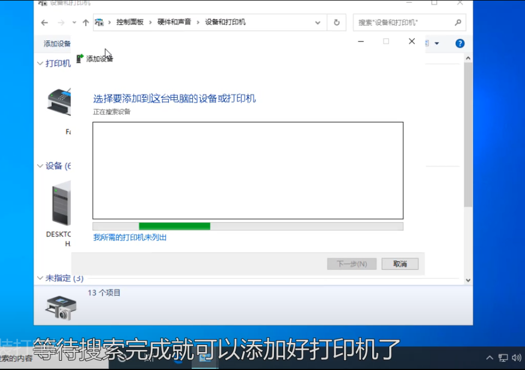Click the 我所需的打印机未列出 link

(x=130, y=237)
